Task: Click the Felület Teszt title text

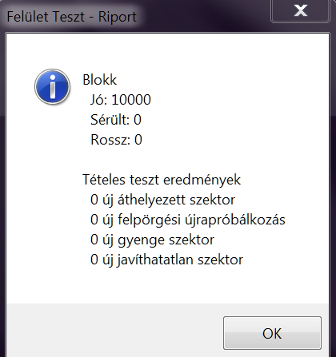Action: [46, 17]
